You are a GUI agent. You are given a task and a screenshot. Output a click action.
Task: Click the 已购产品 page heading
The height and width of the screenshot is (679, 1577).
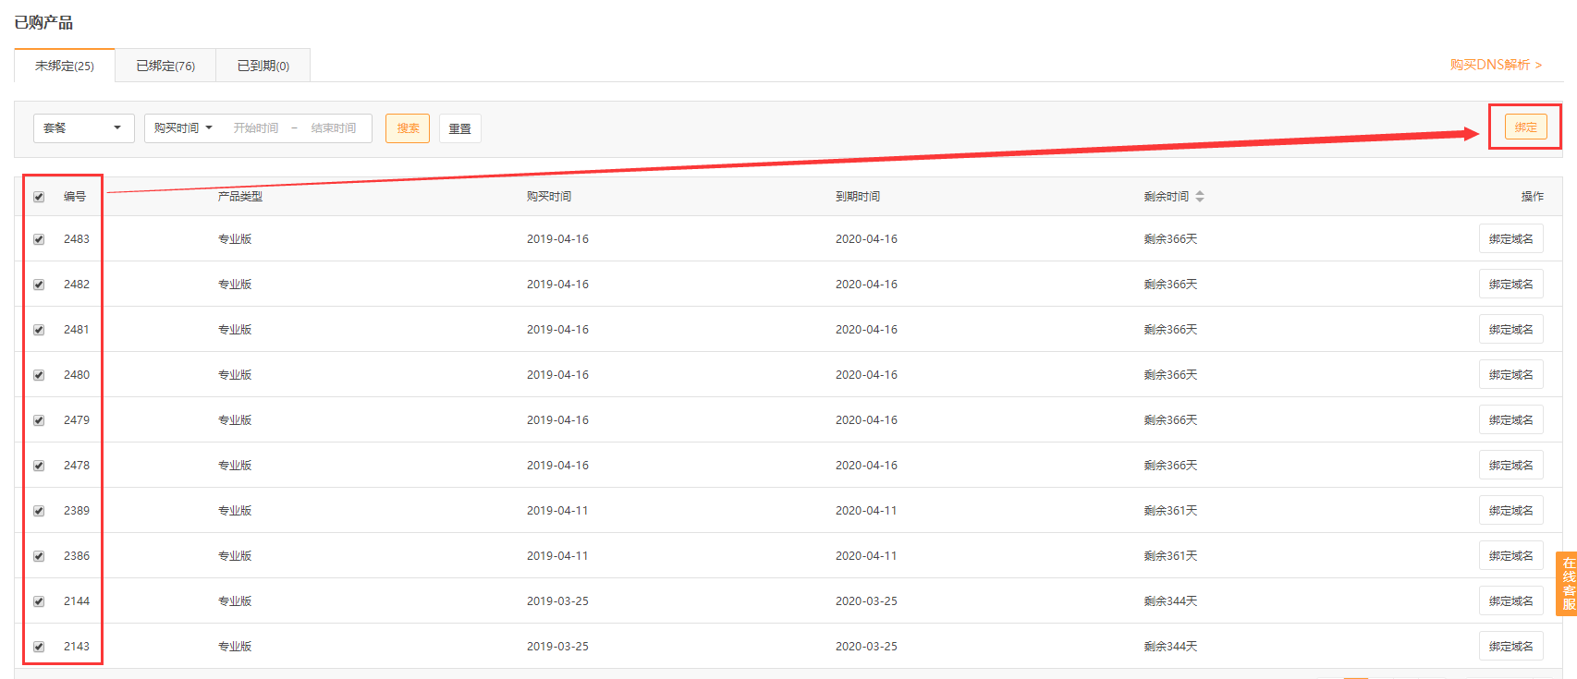[43, 22]
